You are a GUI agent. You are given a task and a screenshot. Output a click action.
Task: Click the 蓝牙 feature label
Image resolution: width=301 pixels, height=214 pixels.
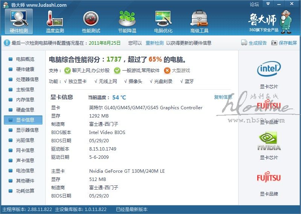[189, 81]
